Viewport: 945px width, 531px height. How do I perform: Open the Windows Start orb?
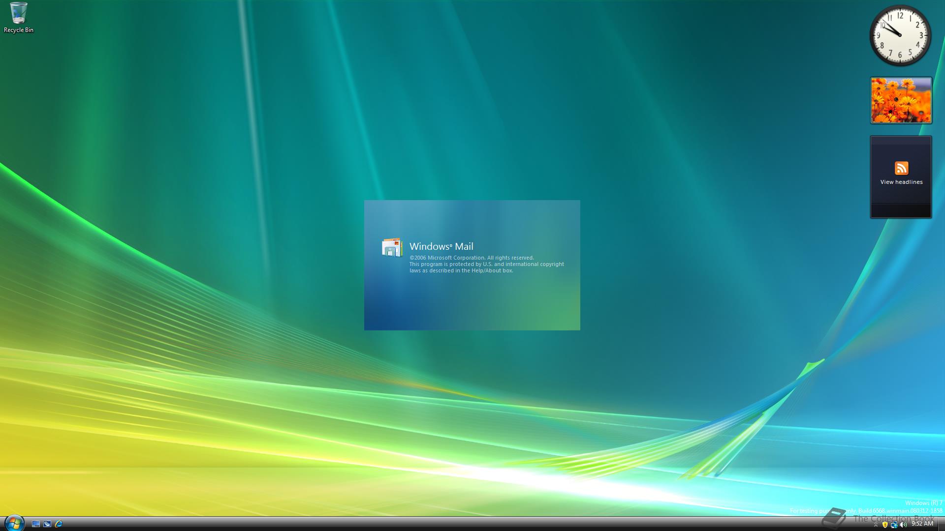[14, 523]
